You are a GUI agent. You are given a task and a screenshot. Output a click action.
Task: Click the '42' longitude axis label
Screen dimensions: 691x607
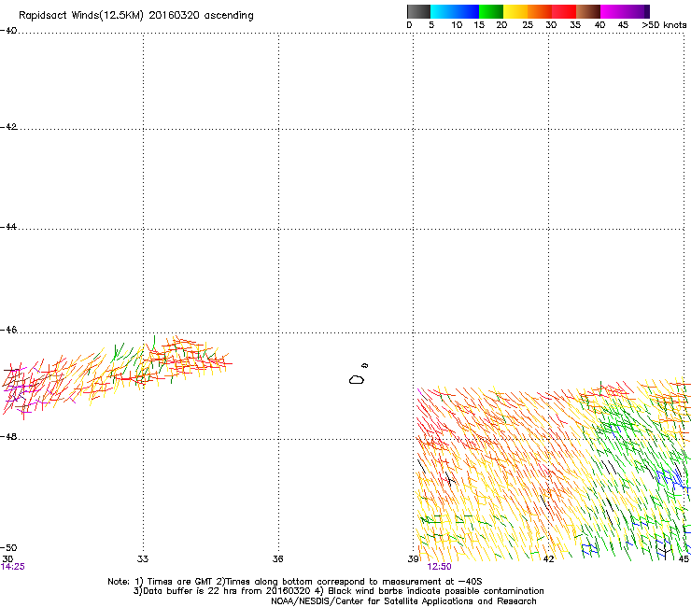[548, 559]
